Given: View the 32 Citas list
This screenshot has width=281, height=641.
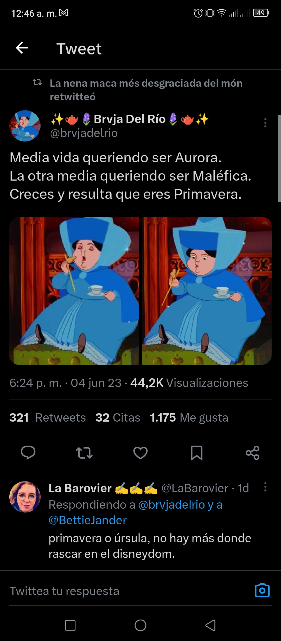Looking at the screenshot, I should coord(118,417).
